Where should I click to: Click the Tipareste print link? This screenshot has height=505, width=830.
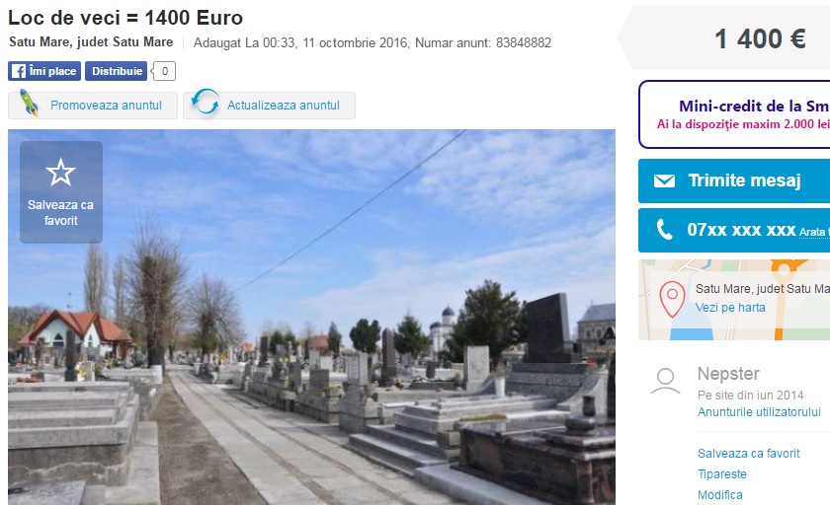(722, 474)
